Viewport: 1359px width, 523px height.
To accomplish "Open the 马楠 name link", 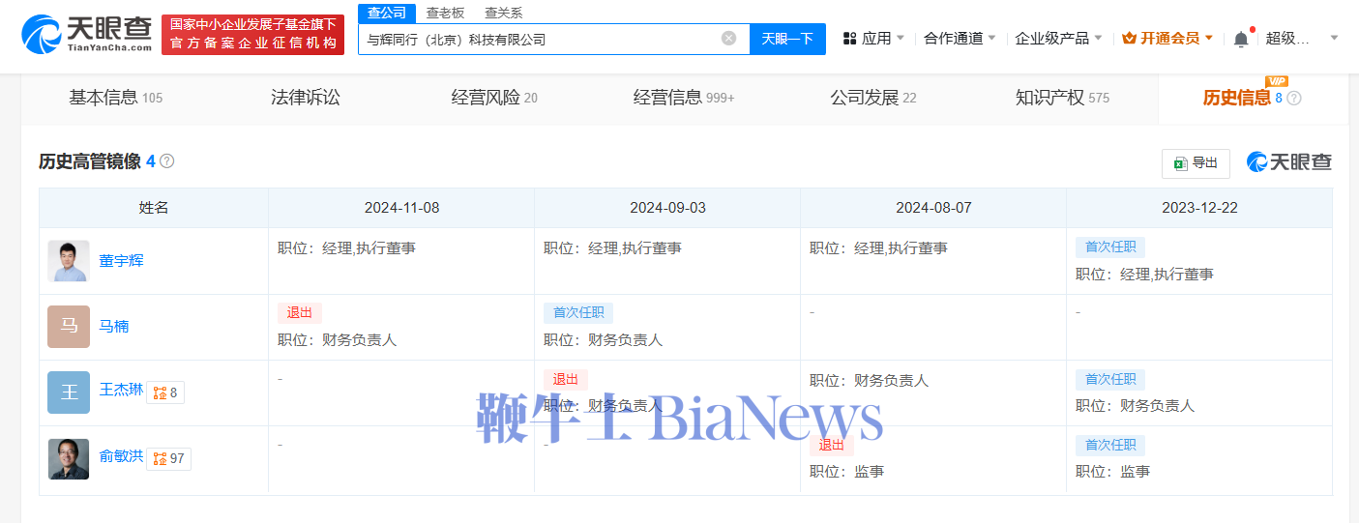I will point(113,327).
